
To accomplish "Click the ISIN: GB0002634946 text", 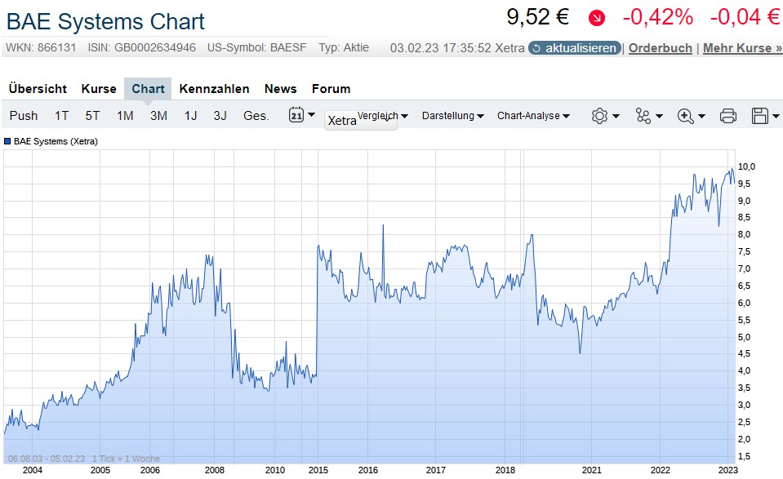I will click(x=142, y=47).
